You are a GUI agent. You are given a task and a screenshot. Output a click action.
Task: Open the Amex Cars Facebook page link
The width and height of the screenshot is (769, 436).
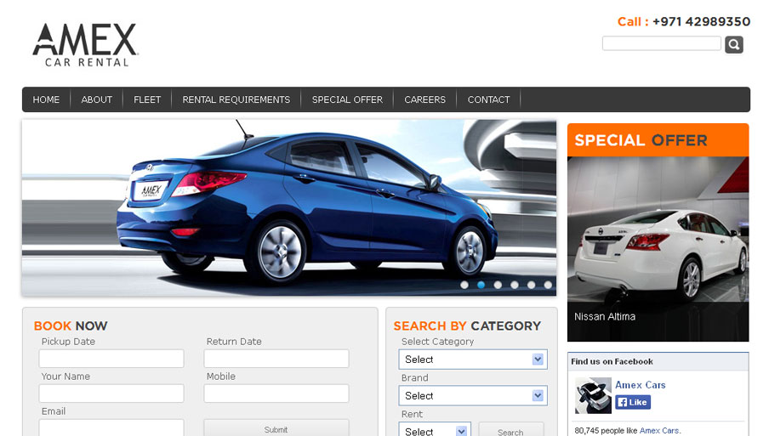point(640,385)
